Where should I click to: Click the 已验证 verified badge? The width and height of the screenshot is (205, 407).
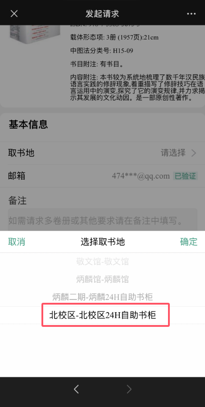point(185,176)
